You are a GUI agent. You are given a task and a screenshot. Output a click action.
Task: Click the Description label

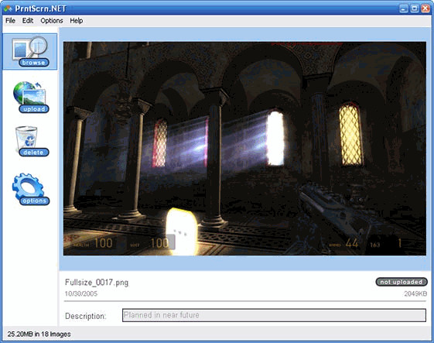click(86, 316)
